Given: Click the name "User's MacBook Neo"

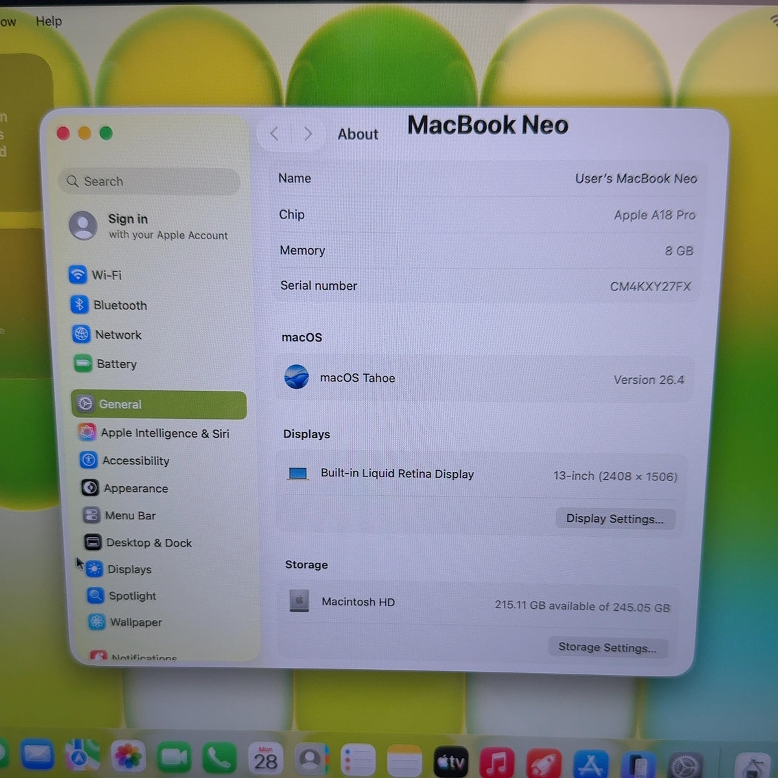Looking at the screenshot, I should pos(636,178).
